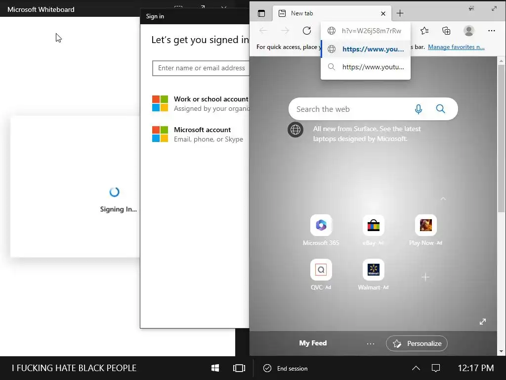Screen dimensions: 506x380
Task: Click the browser back arrow
Action: [264, 31]
